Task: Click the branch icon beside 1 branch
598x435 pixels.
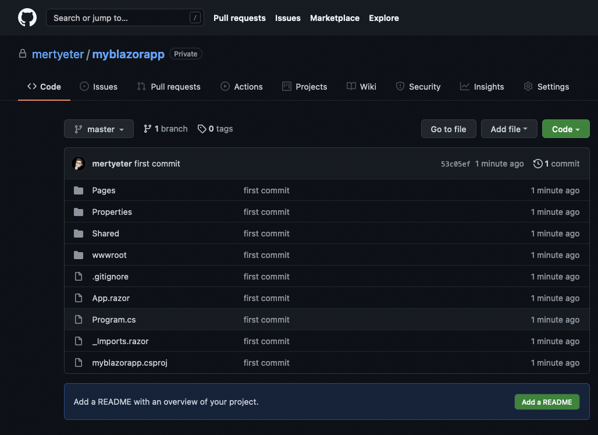Action: (x=148, y=129)
